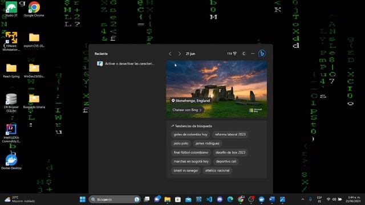Open Visual Studio Code from the taskbar

click(209, 199)
